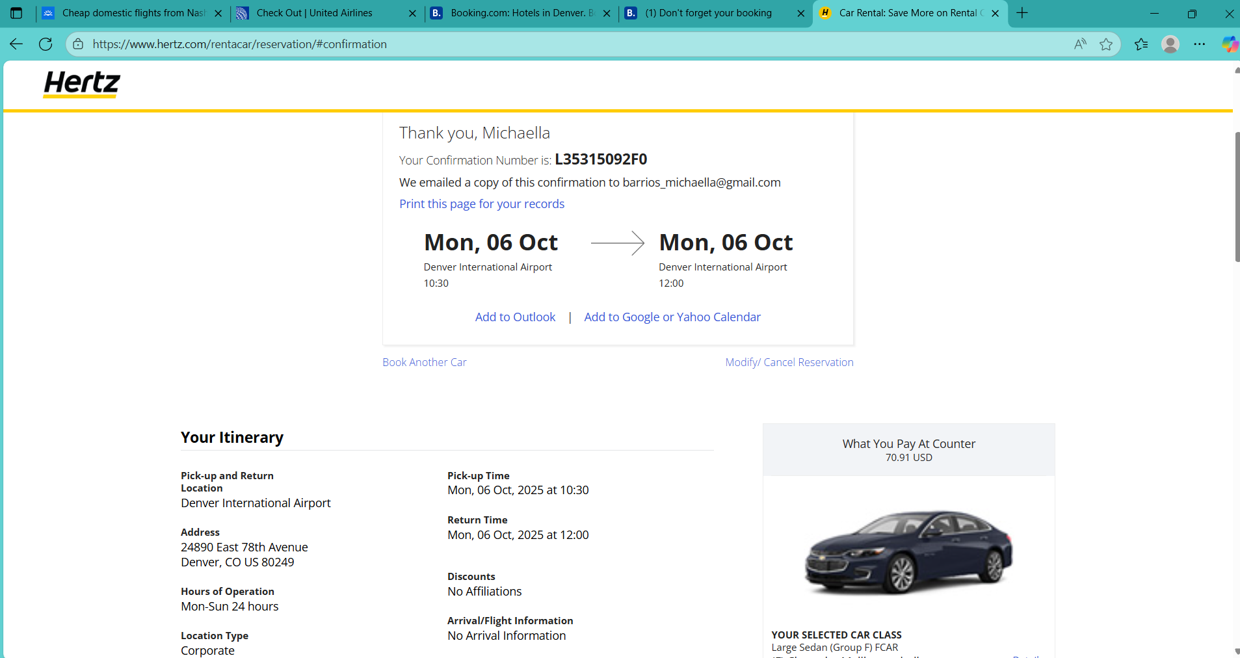Open Modify/Cancel Reservation link
Screen dimensions: 1240x658
[789, 362]
